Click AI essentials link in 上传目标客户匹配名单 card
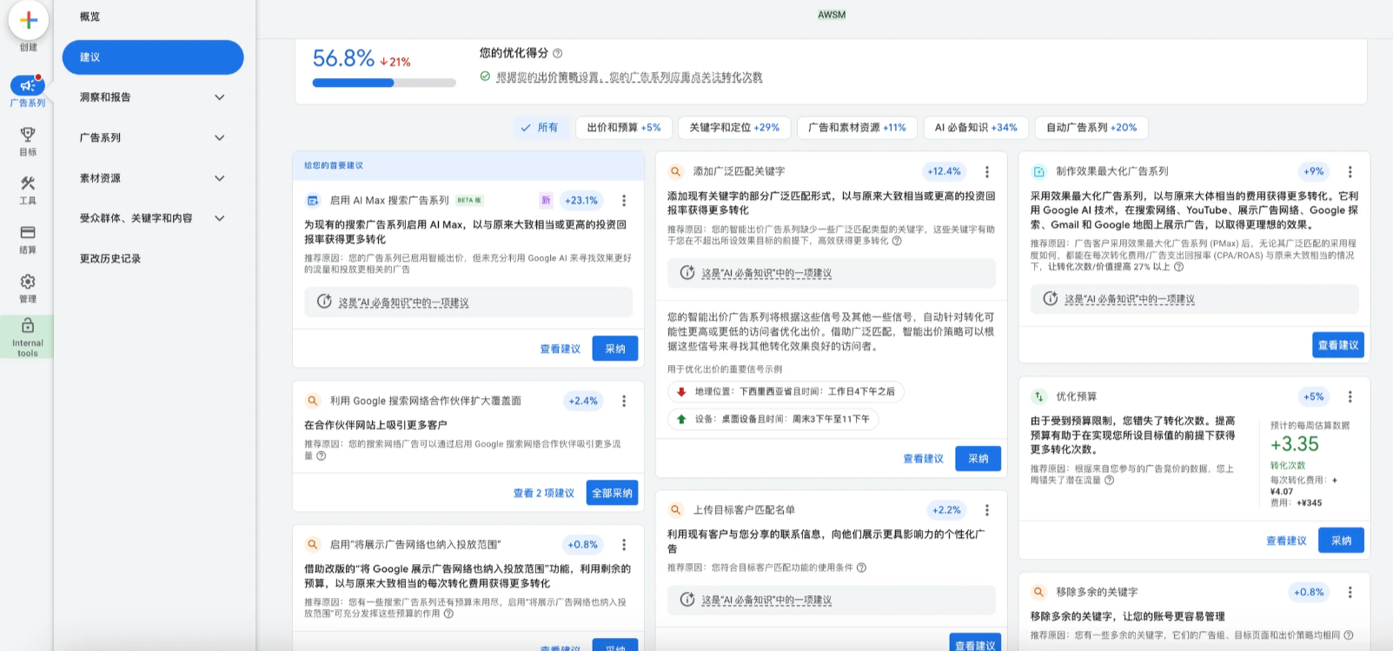 (x=766, y=601)
